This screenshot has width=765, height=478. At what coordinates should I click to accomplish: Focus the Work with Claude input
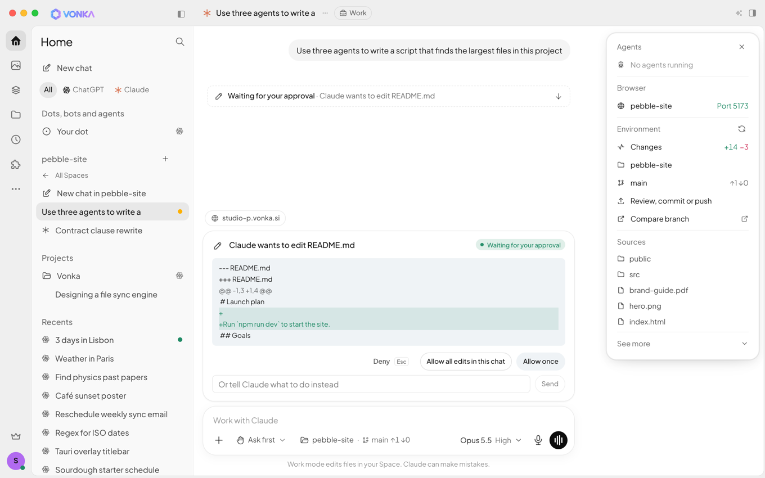pyautogui.click(x=388, y=421)
